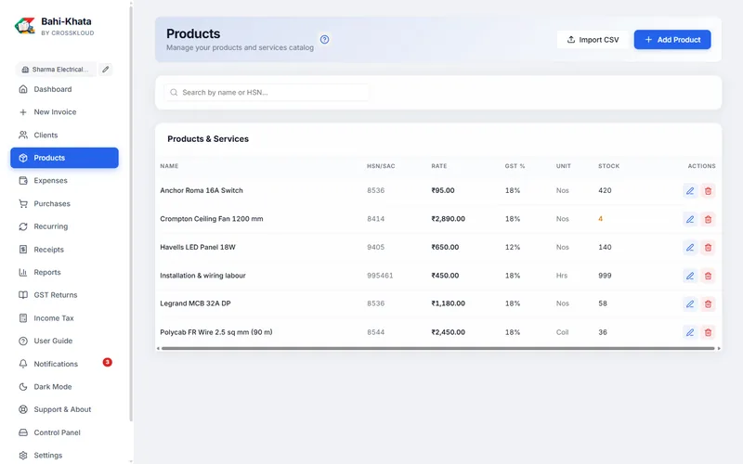The image size is (743, 464).
Task: Delete the Installation & wiring labour entry
Action: pos(708,276)
